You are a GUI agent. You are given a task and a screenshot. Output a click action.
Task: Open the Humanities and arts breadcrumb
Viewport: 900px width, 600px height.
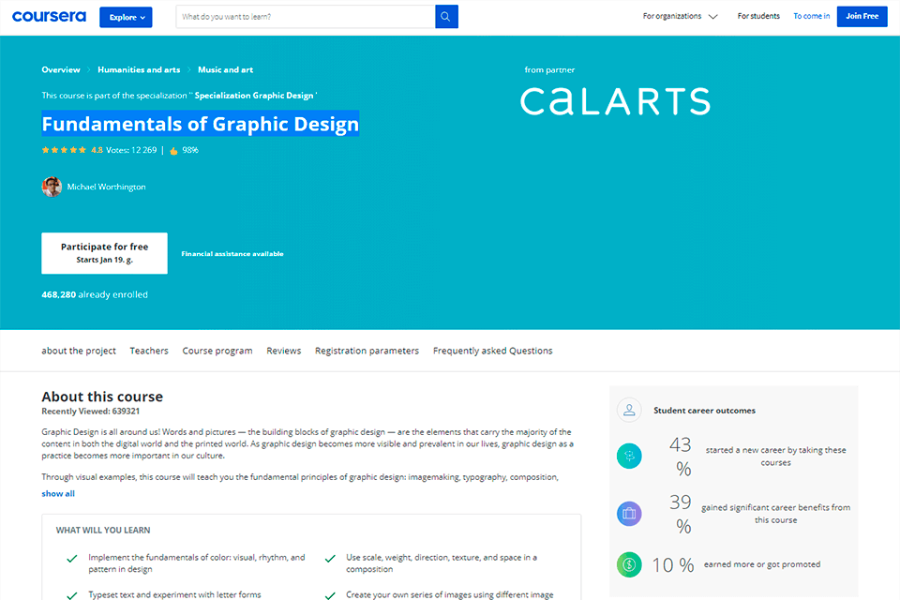click(x=139, y=69)
